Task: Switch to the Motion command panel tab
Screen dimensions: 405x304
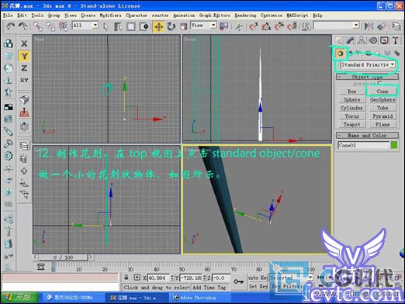Action: (373, 40)
